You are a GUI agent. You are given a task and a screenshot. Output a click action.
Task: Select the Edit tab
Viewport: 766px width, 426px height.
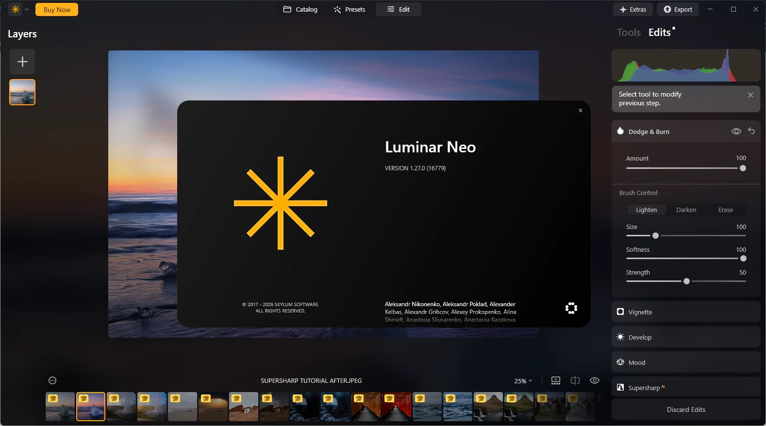pyautogui.click(x=399, y=9)
